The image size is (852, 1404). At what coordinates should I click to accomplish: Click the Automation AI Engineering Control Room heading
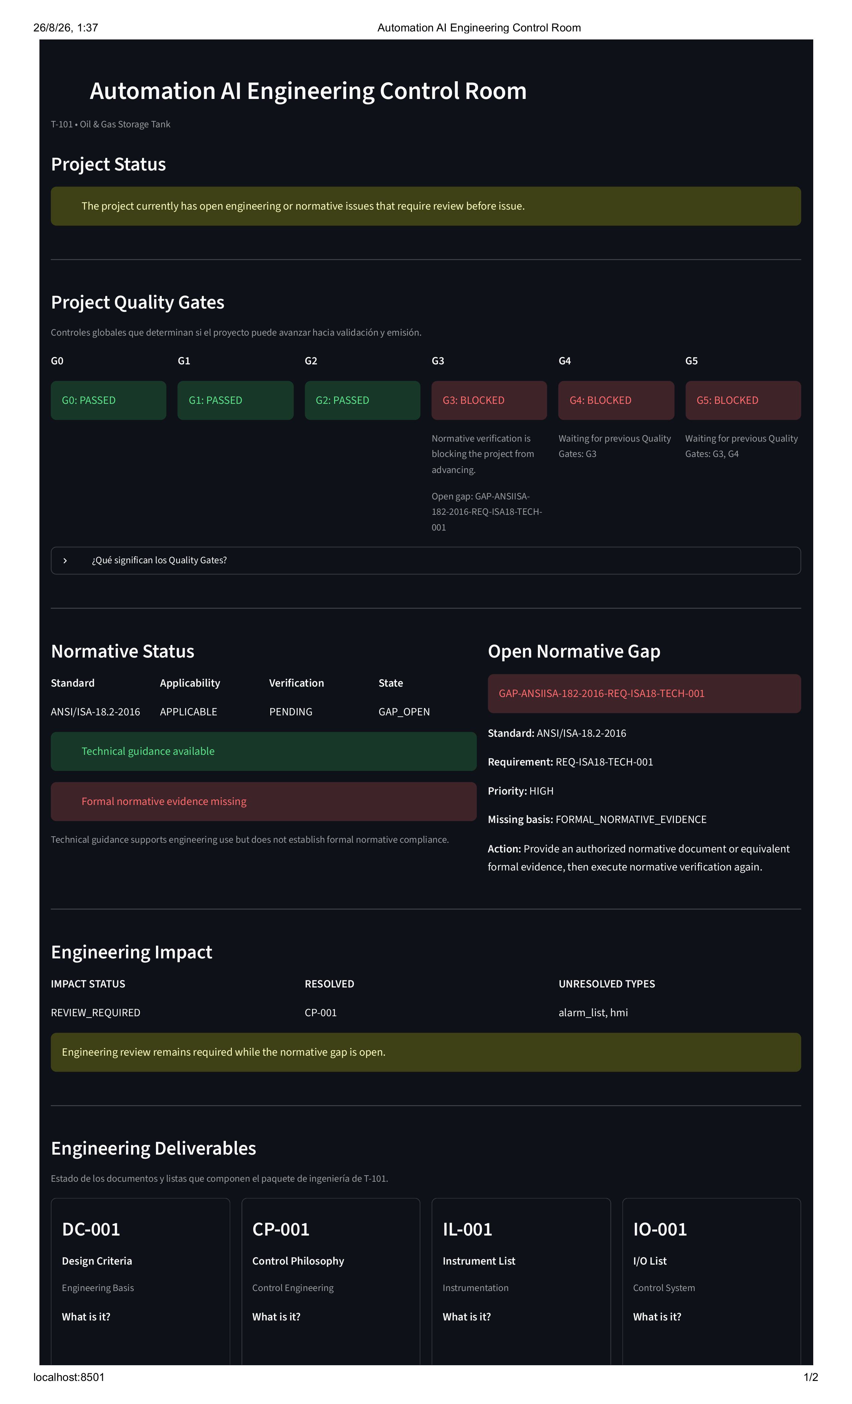tap(308, 91)
